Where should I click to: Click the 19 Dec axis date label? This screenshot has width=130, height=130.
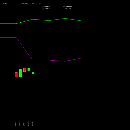tap(16, 124)
